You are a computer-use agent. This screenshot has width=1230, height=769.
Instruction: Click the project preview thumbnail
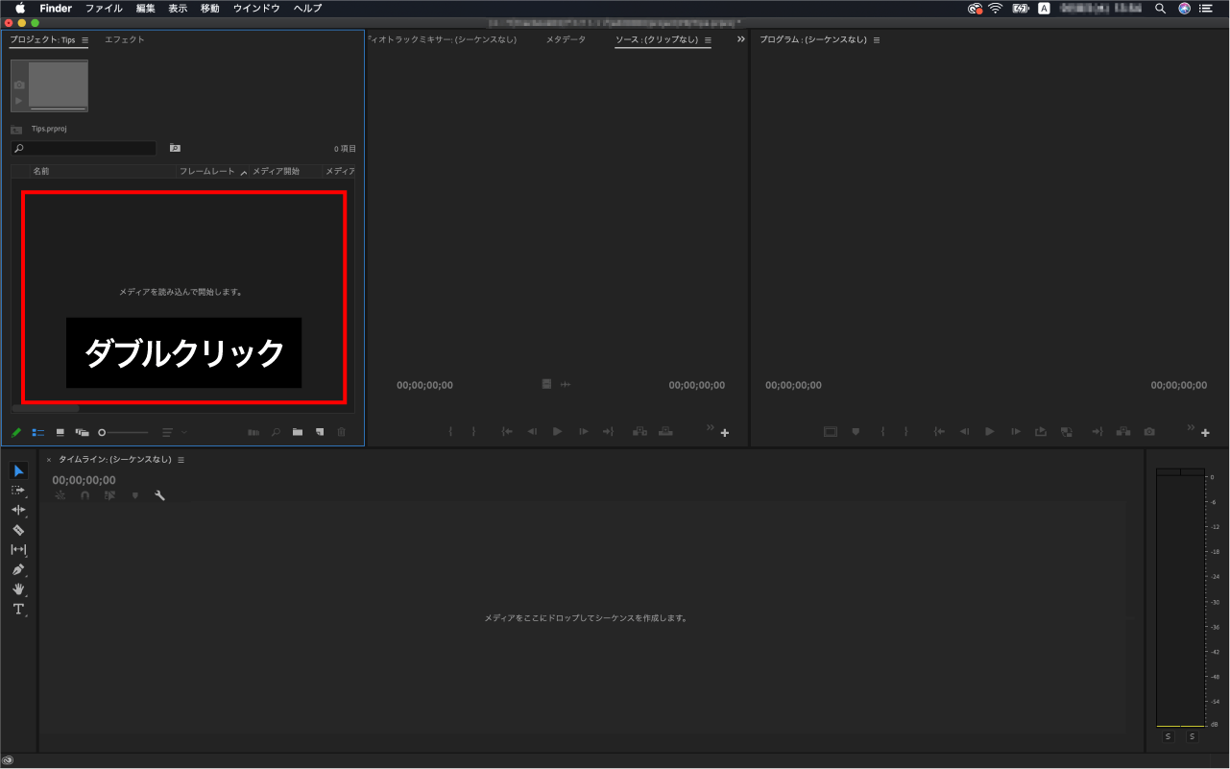(x=49, y=86)
